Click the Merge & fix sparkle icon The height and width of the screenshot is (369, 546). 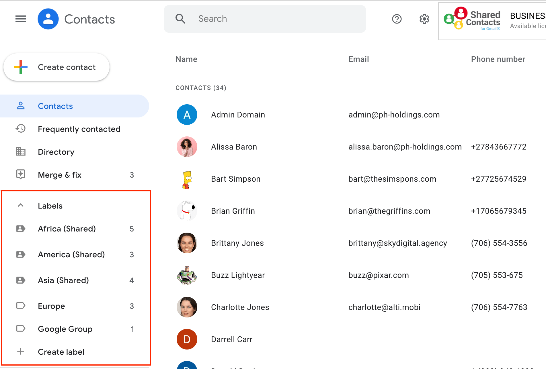[x=21, y=174]
